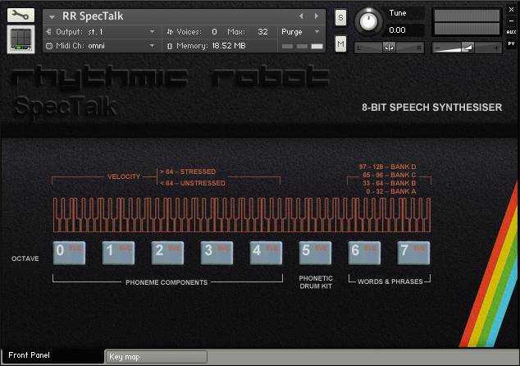Click the 8-BIT SPEECH SYNTHESISER text
The height and width of the screenshot is (366, 520).
point(431,108)
